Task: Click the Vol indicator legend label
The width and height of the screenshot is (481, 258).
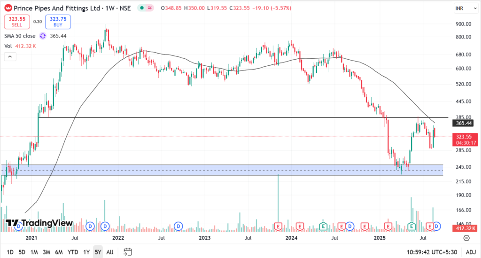Action: (x=8, y=46)
